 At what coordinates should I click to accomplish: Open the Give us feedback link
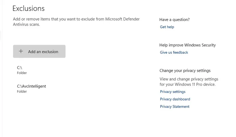(x=174, y=52)
